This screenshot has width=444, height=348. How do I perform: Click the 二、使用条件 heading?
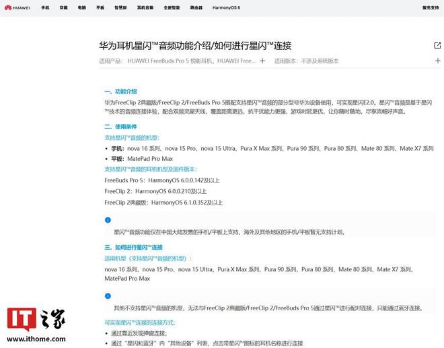(120, 127)
